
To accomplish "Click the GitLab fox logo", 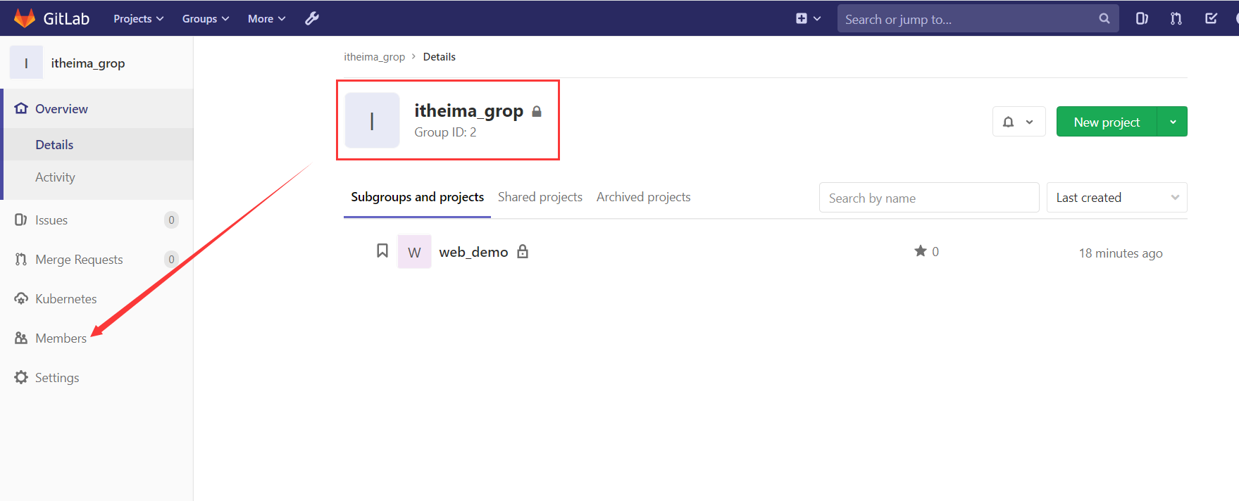I will [25, 18].
